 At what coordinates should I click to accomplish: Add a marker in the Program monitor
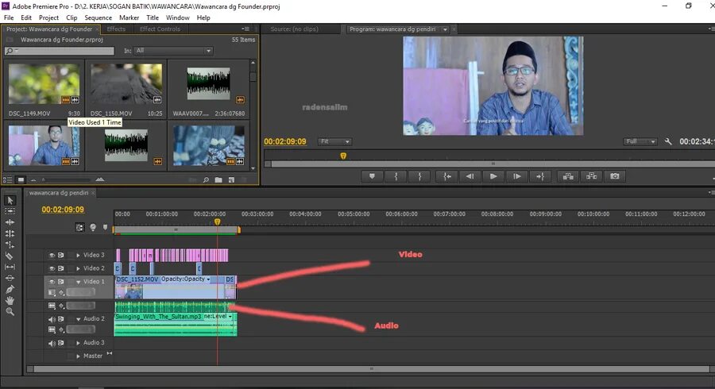(x=372, y=176)
